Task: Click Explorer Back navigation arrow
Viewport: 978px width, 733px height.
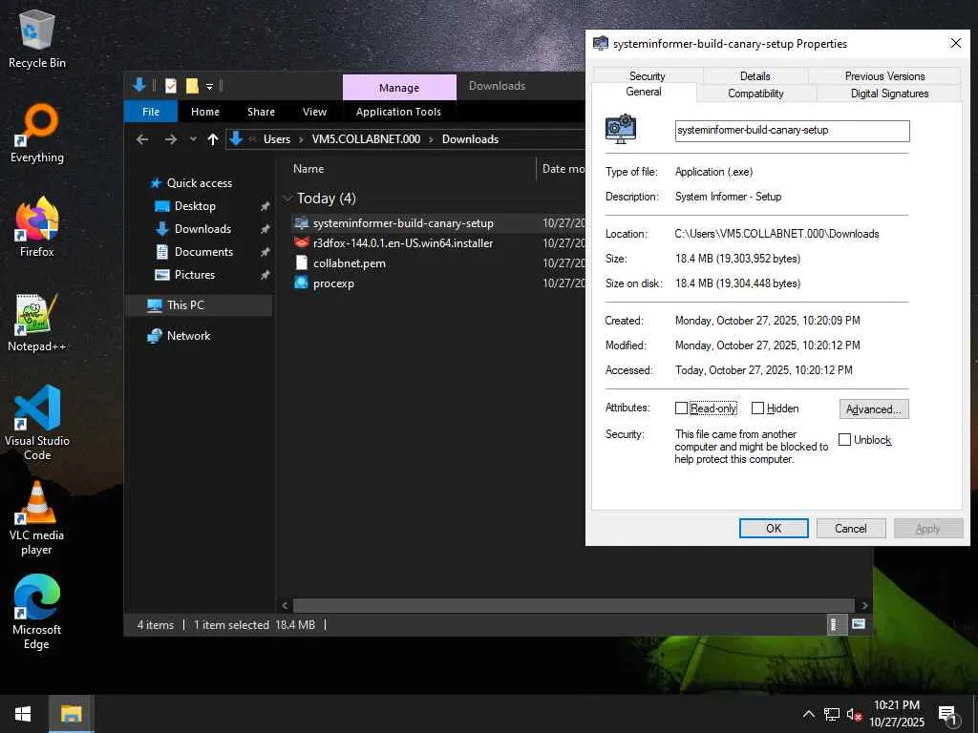Action: 142,139
